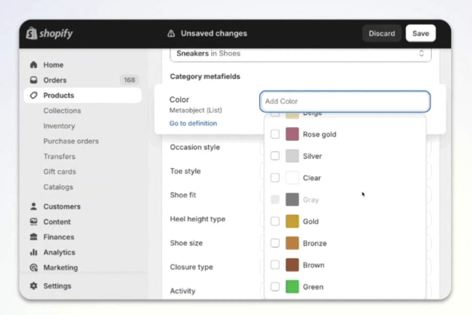Check the Clear color checkbox

[x=275, y=178]
